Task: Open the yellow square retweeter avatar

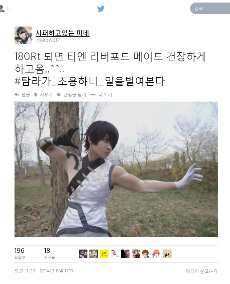Action: pos(104,254)
